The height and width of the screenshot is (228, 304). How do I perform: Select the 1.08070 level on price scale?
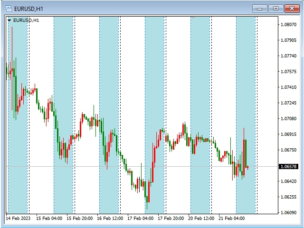pos(289,24)
